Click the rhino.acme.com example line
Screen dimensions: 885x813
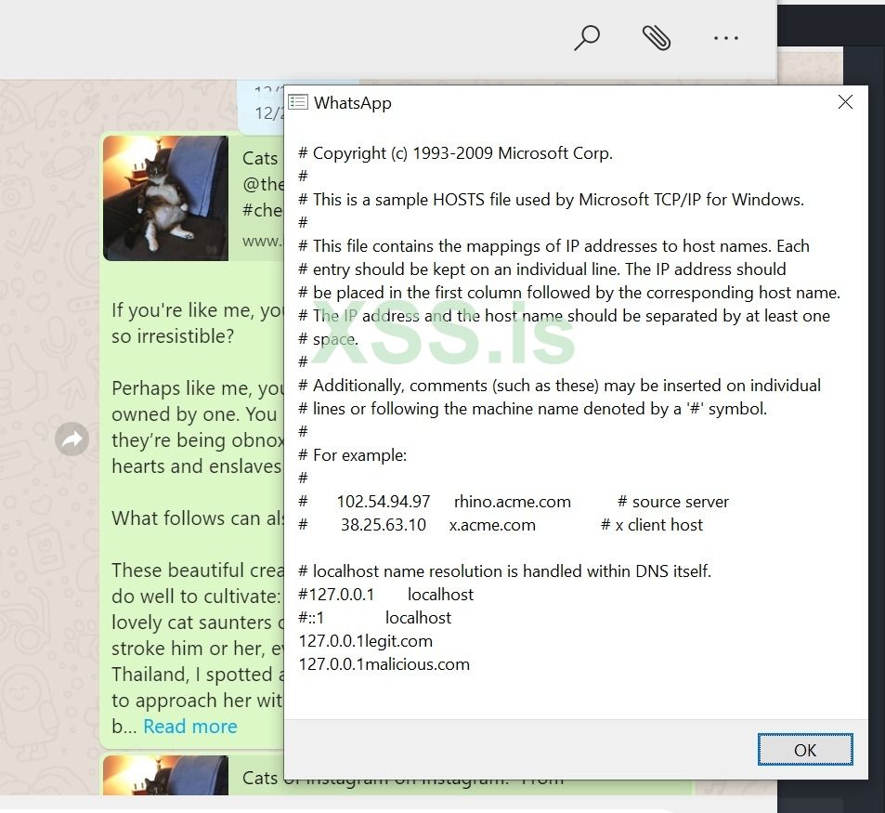pyautogui.click(x=513, y=502)
